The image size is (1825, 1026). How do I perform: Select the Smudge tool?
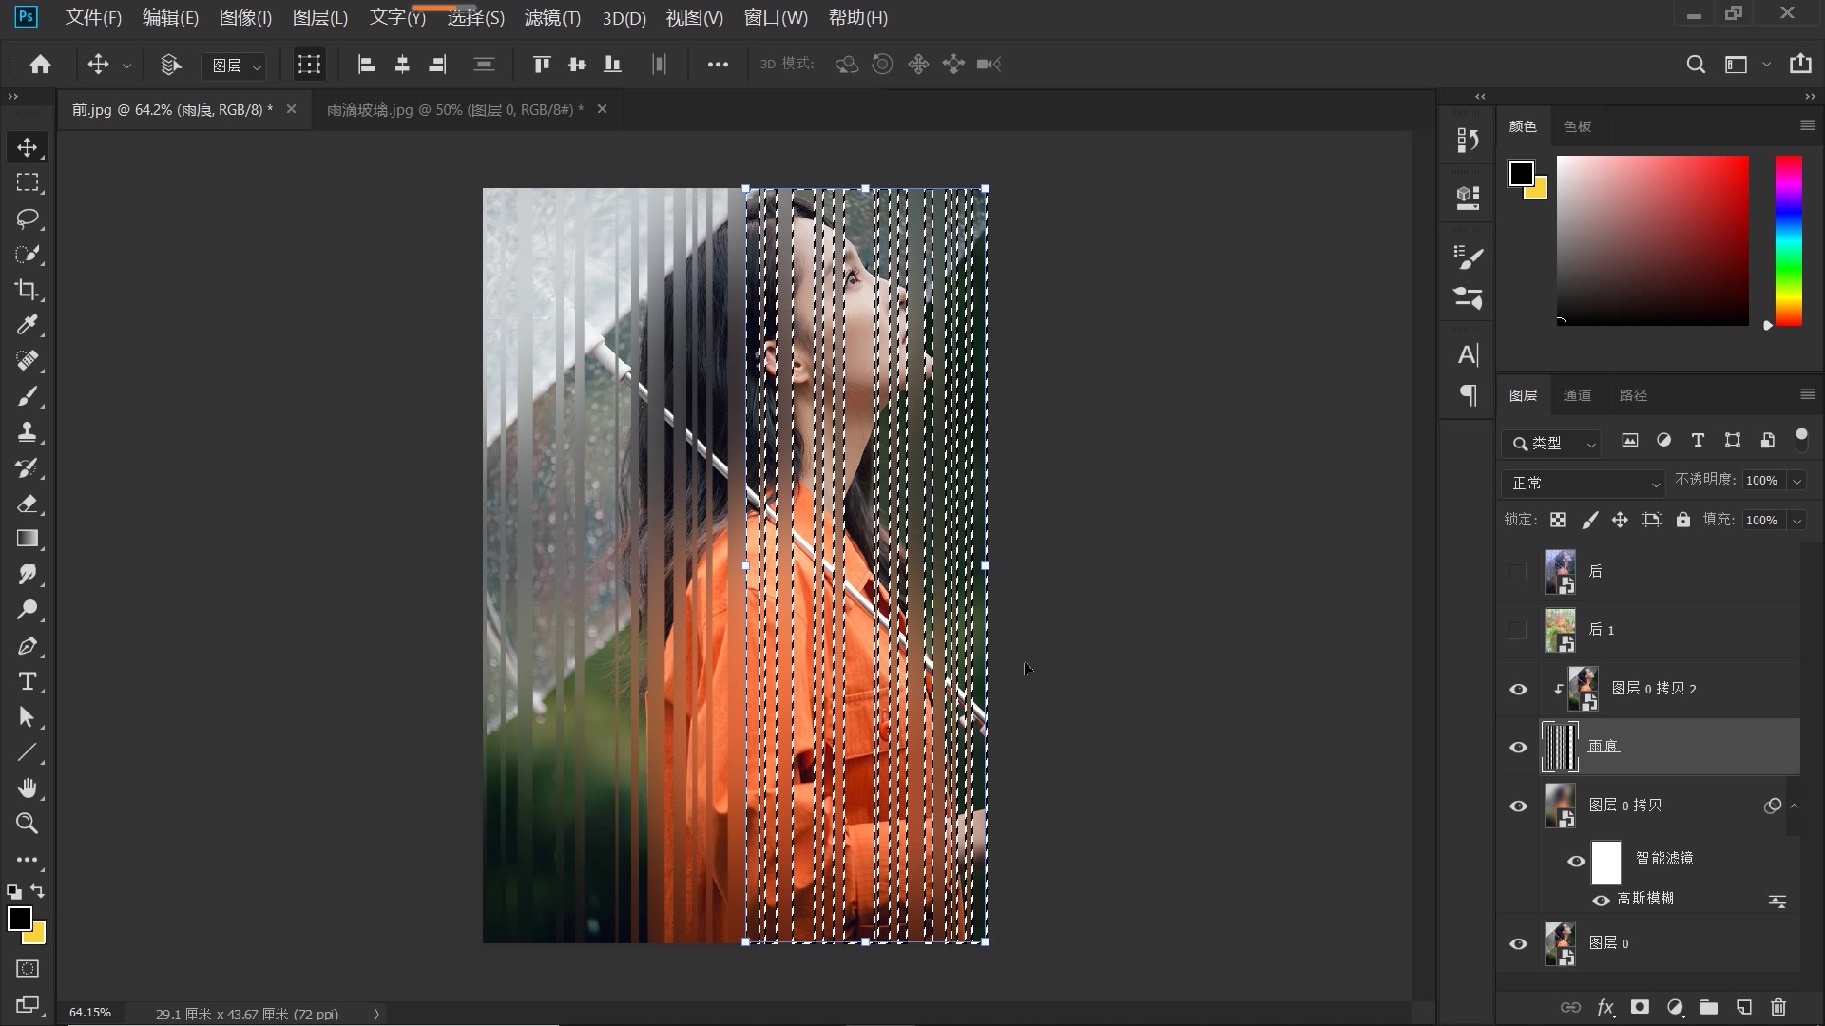click(x=27, y=575)
